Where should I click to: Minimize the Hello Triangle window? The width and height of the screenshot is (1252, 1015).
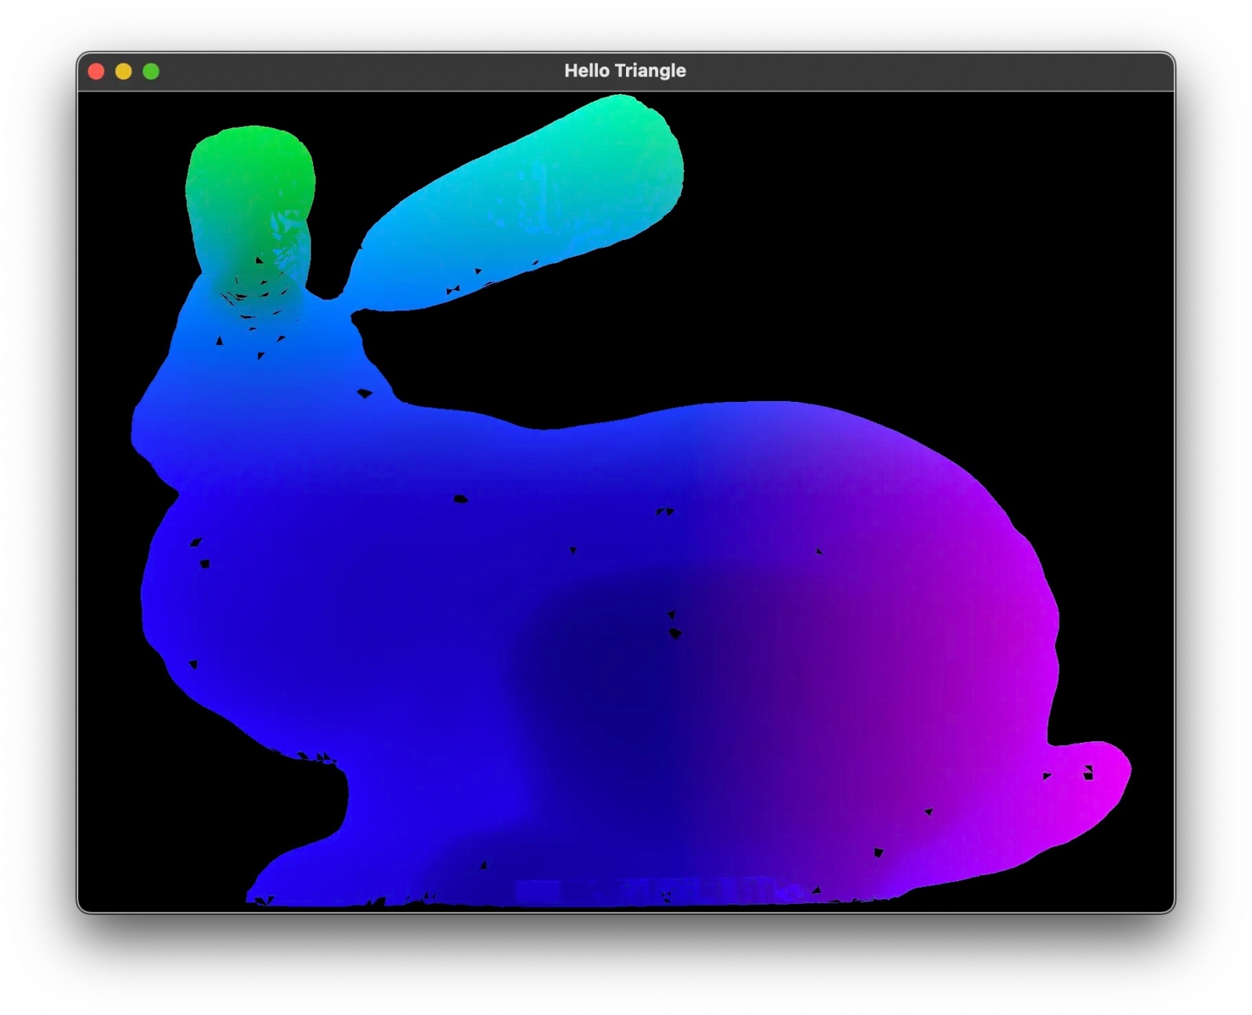pyautogui.click(x=124, y=72)
